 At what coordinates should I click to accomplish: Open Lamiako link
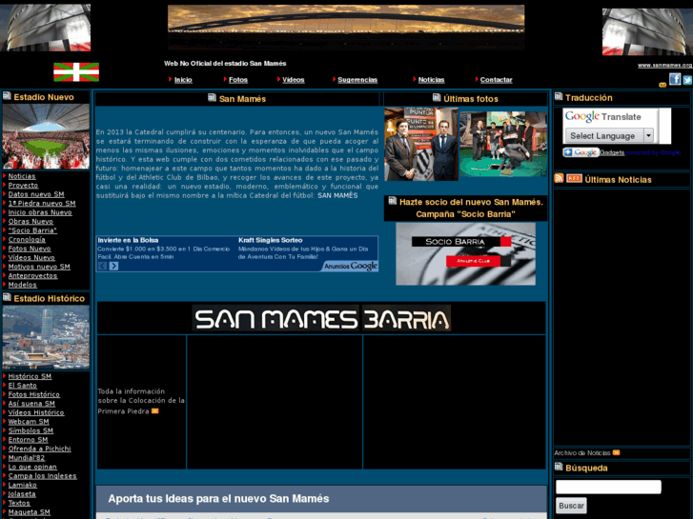tap(23, 485)
